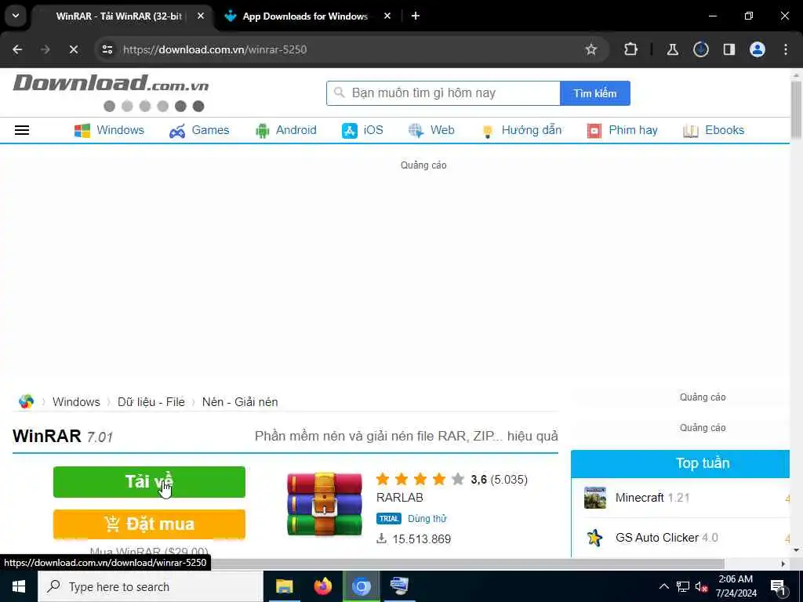Open the Games category
803x602 pixels.
199,130
